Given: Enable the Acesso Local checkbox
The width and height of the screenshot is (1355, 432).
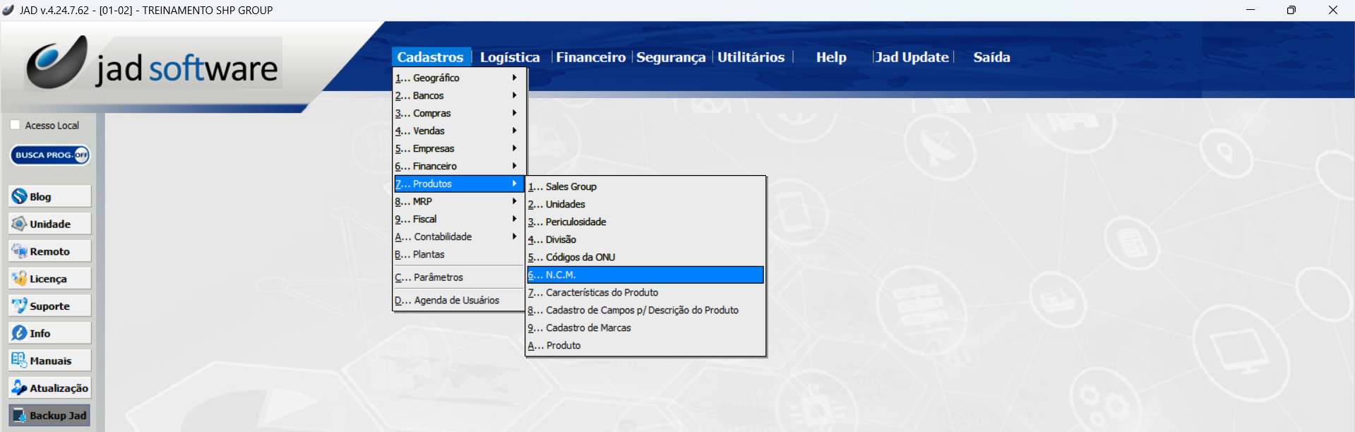Looking at the screenshot, I should [x=16, y=125].
